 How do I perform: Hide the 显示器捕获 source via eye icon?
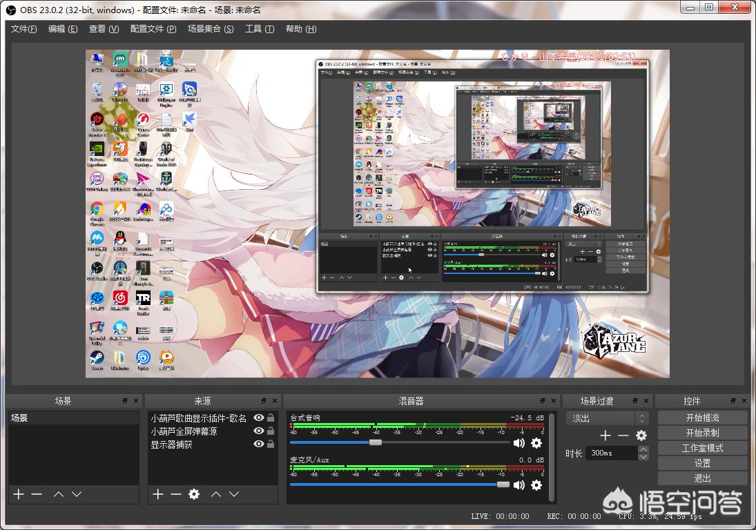click(x=259, y=444)
